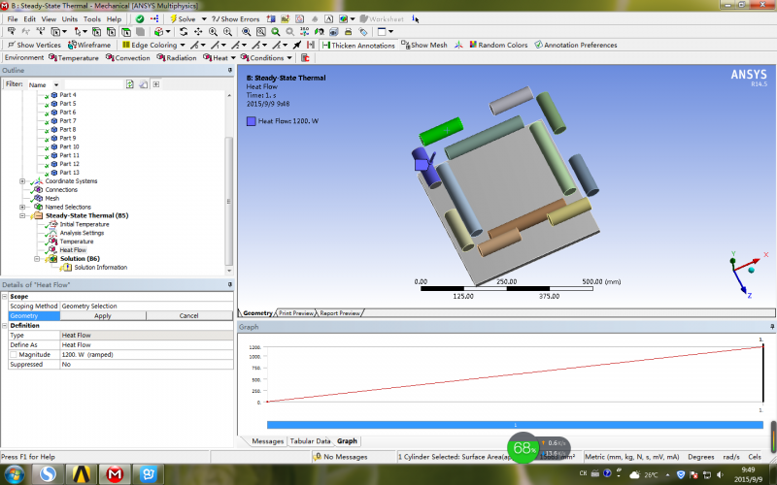Choose the Zoom tool in the toolbar
The image size is (777, 485).
(213, 32)
